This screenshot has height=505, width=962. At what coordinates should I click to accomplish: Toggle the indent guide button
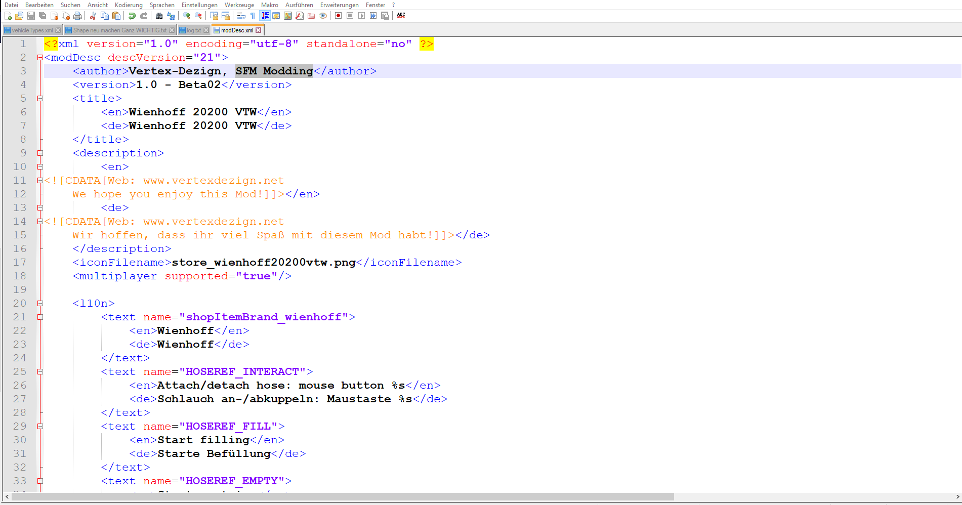265,16
